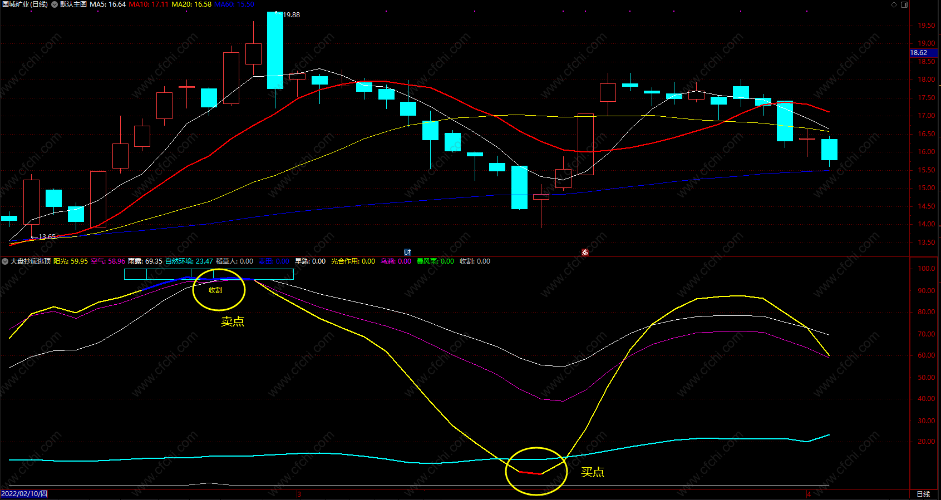Toggle the side panel layout icon
941x500 pixels.
tap(904, 4)
